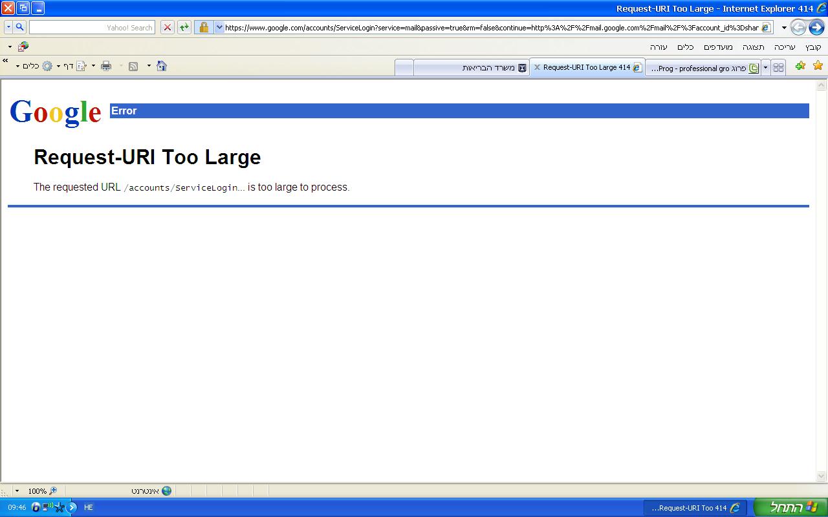Switch to the משרד הבריאות tab

(471, 68)
